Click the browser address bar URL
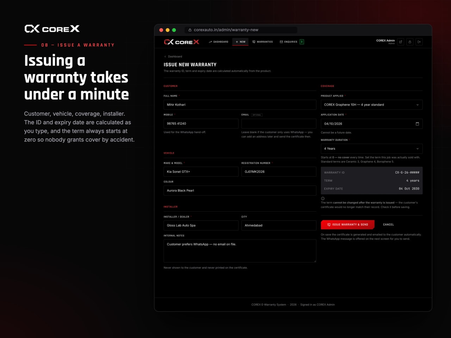451x338 pixels. (x=226, y=30)
